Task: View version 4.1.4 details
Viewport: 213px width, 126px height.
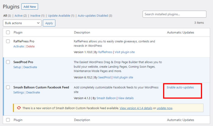Action: pos(136,108)
